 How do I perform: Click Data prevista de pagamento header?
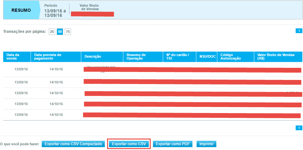56,57
